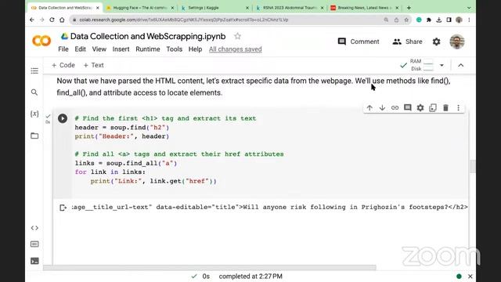This screenshot has height=282, width=501.
Task: Open the Comment button
Action: (x=359, y=42)
